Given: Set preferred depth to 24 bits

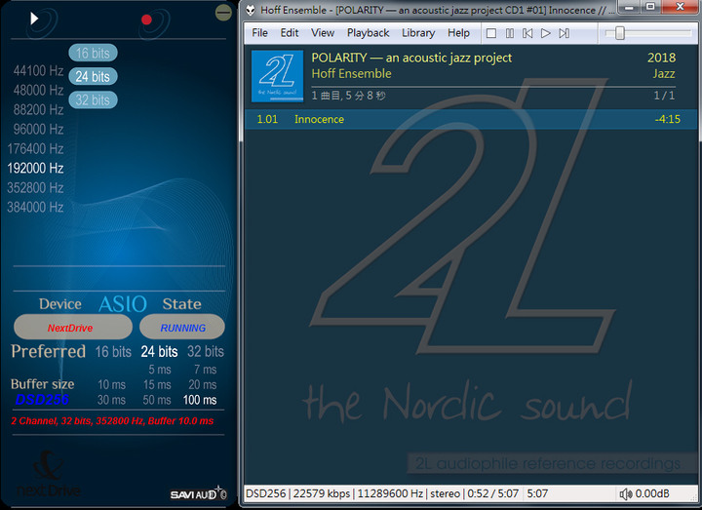Looking at the screenshot, I should 159,352.
